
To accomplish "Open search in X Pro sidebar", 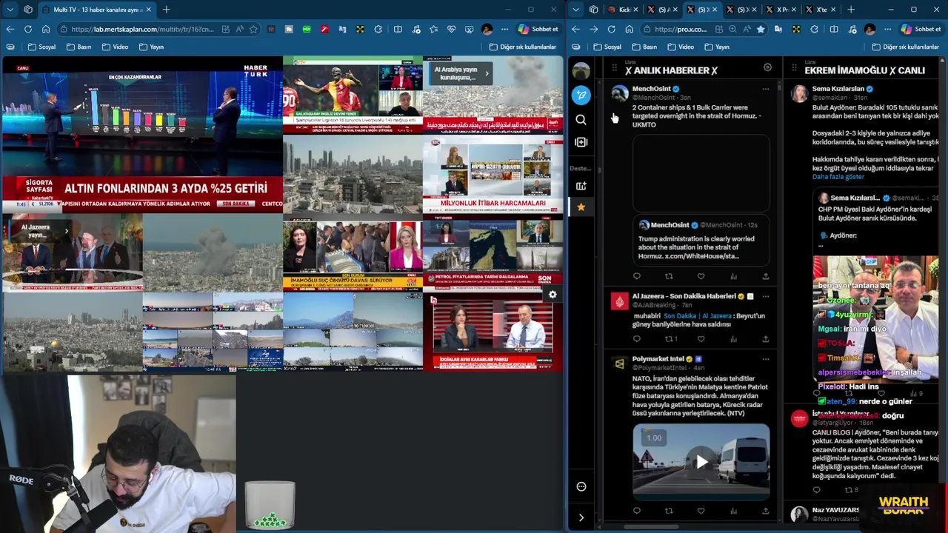I will (x=581, y=119).
